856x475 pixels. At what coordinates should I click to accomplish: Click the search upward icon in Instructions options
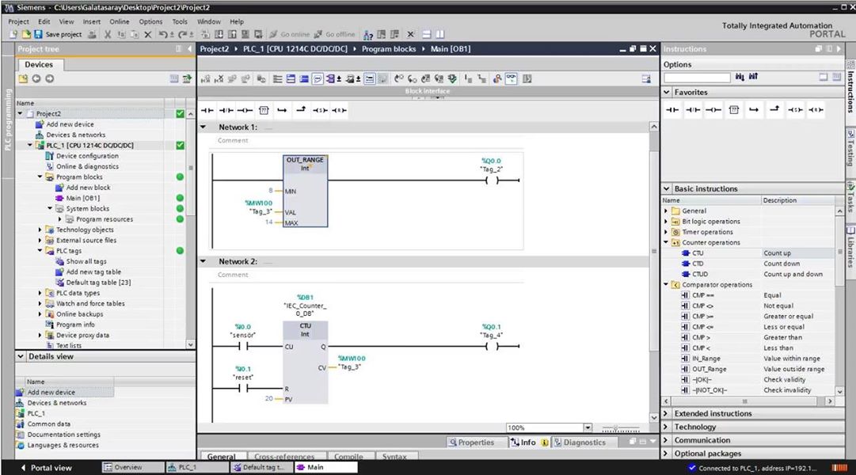(753, 77)
